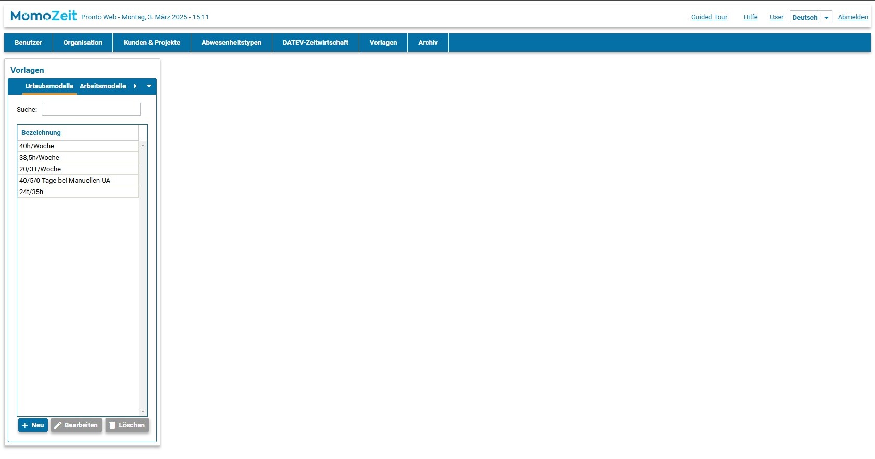Open the Deutsch language dropdown
875x459 pixels.
826,17
